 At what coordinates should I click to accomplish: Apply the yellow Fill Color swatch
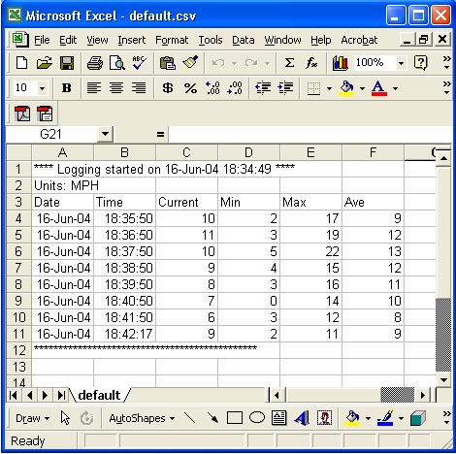pos(346,88)
